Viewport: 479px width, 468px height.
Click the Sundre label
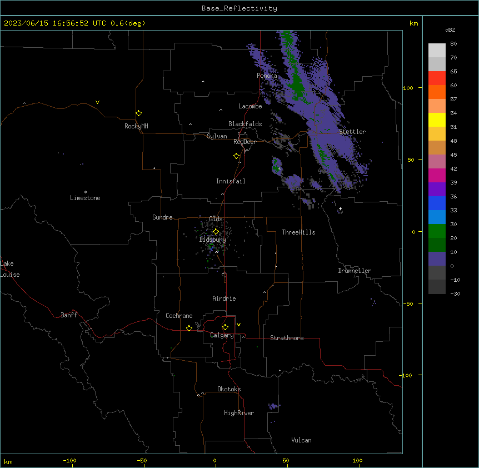[162, 217]
